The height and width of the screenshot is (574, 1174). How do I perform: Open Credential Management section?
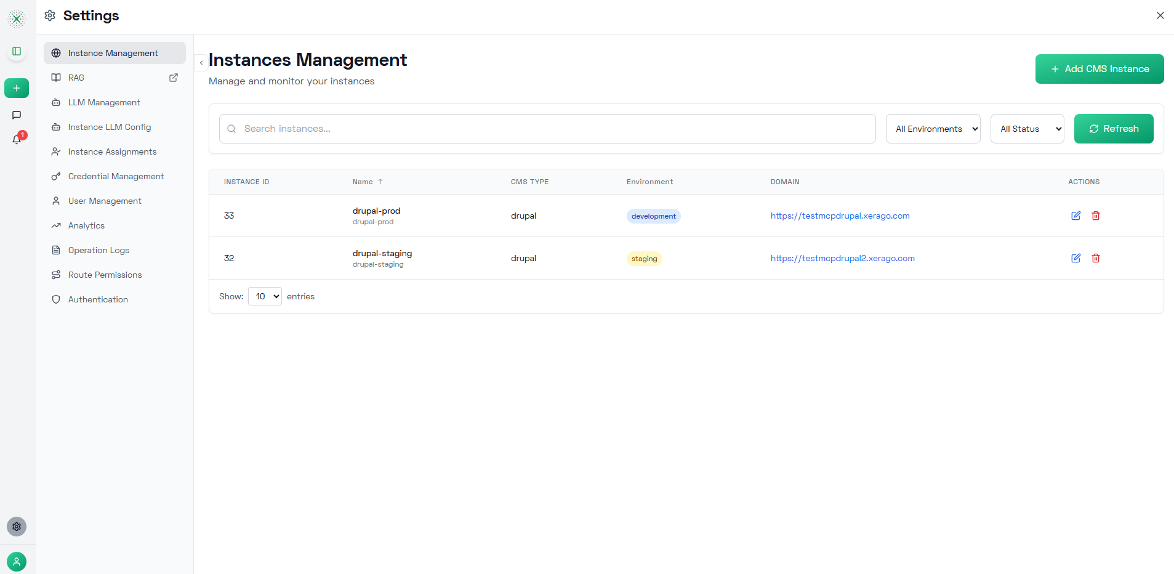[116, 176]
